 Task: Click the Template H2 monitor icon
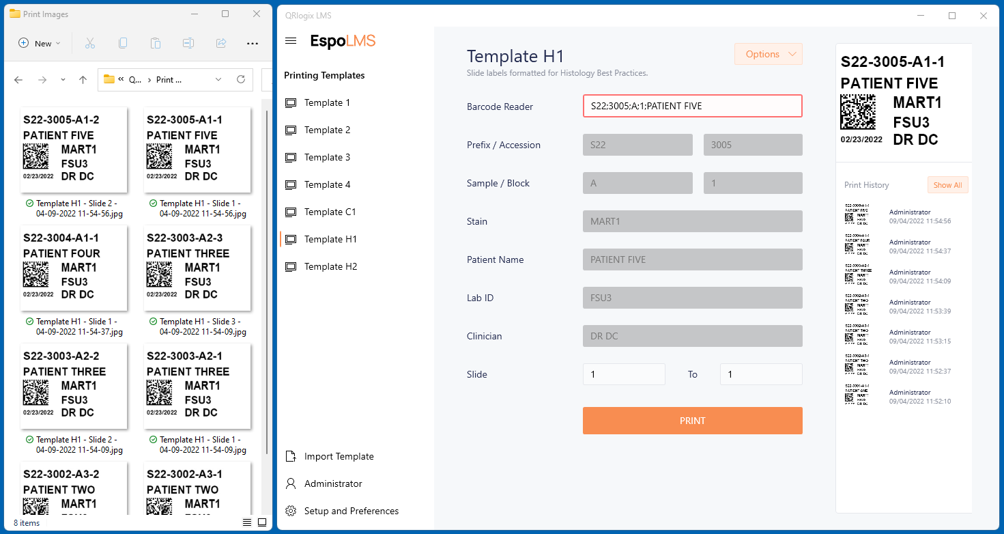[291, 267]
